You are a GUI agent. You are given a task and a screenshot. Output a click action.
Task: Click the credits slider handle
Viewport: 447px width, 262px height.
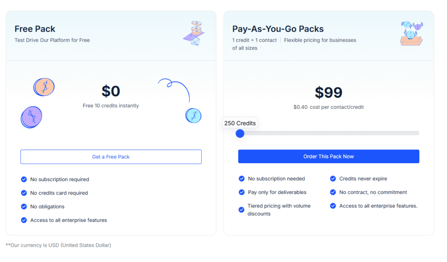coord(240,133)
